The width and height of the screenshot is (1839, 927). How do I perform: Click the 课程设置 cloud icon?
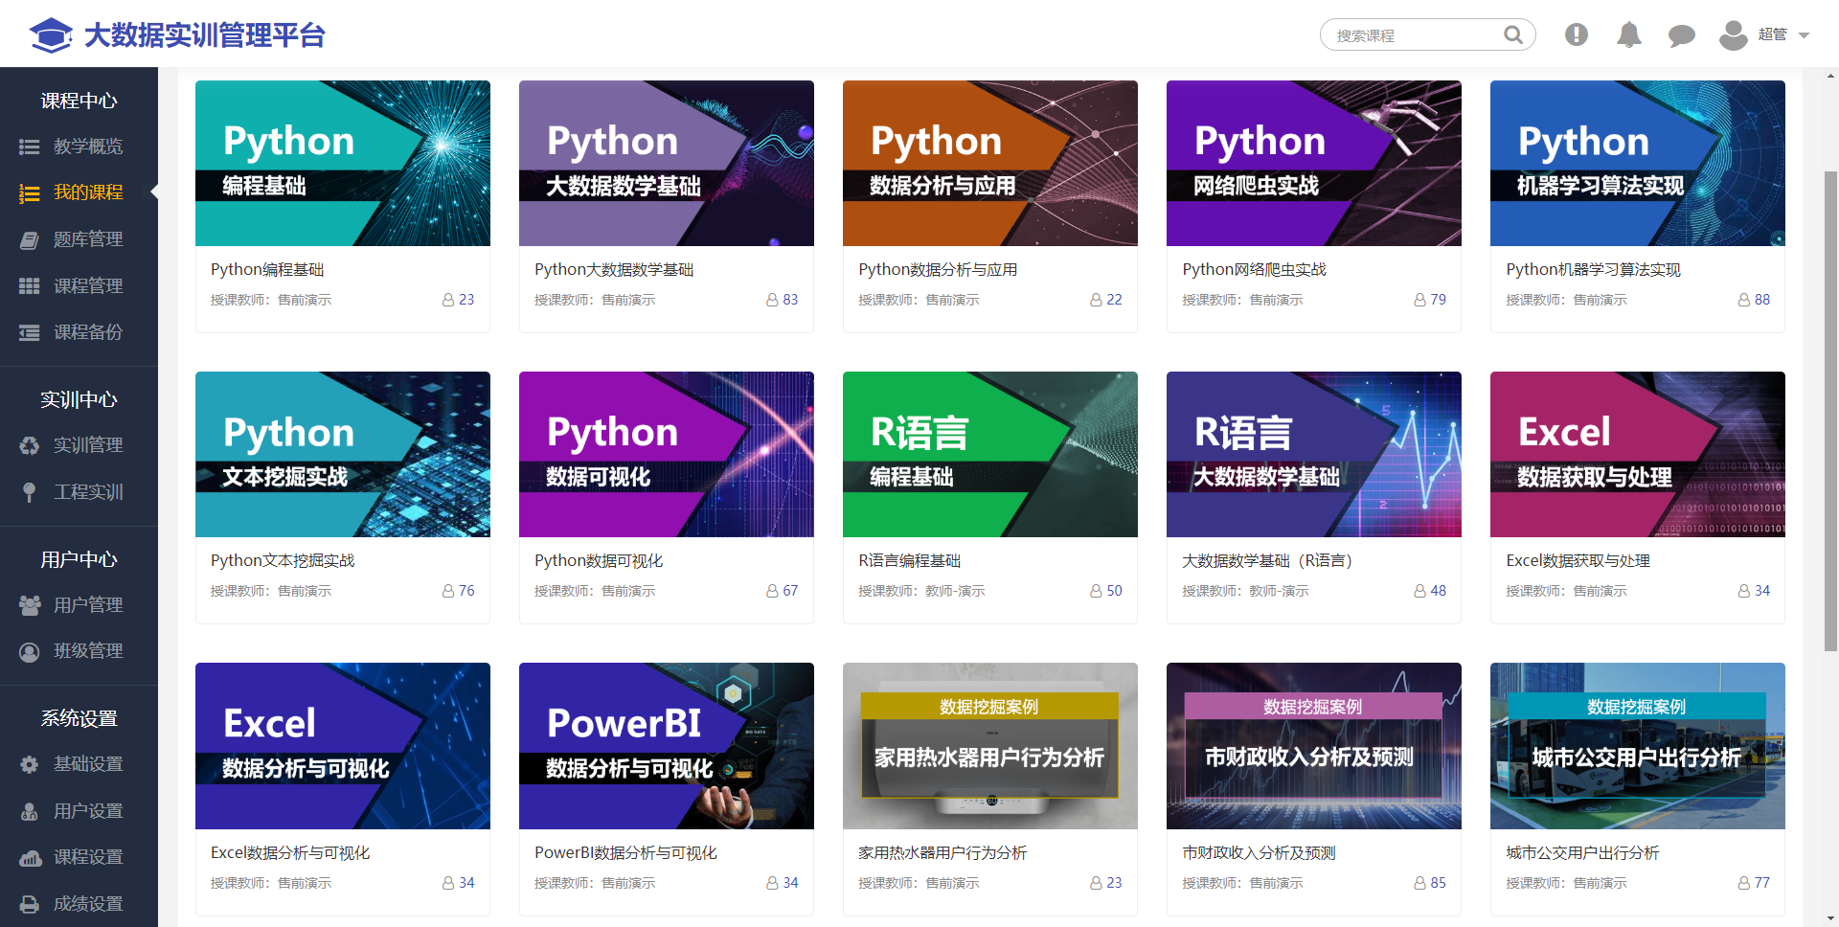coord(30,858)
